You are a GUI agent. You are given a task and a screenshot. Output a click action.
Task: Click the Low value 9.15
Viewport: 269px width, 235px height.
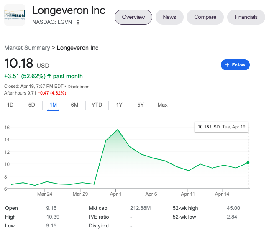[51, 225]
